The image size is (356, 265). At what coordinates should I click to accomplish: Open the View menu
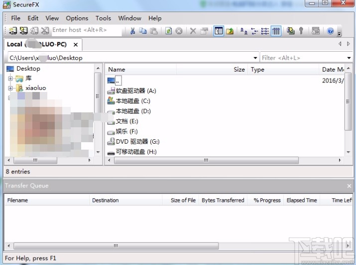[x=52, y=18]
